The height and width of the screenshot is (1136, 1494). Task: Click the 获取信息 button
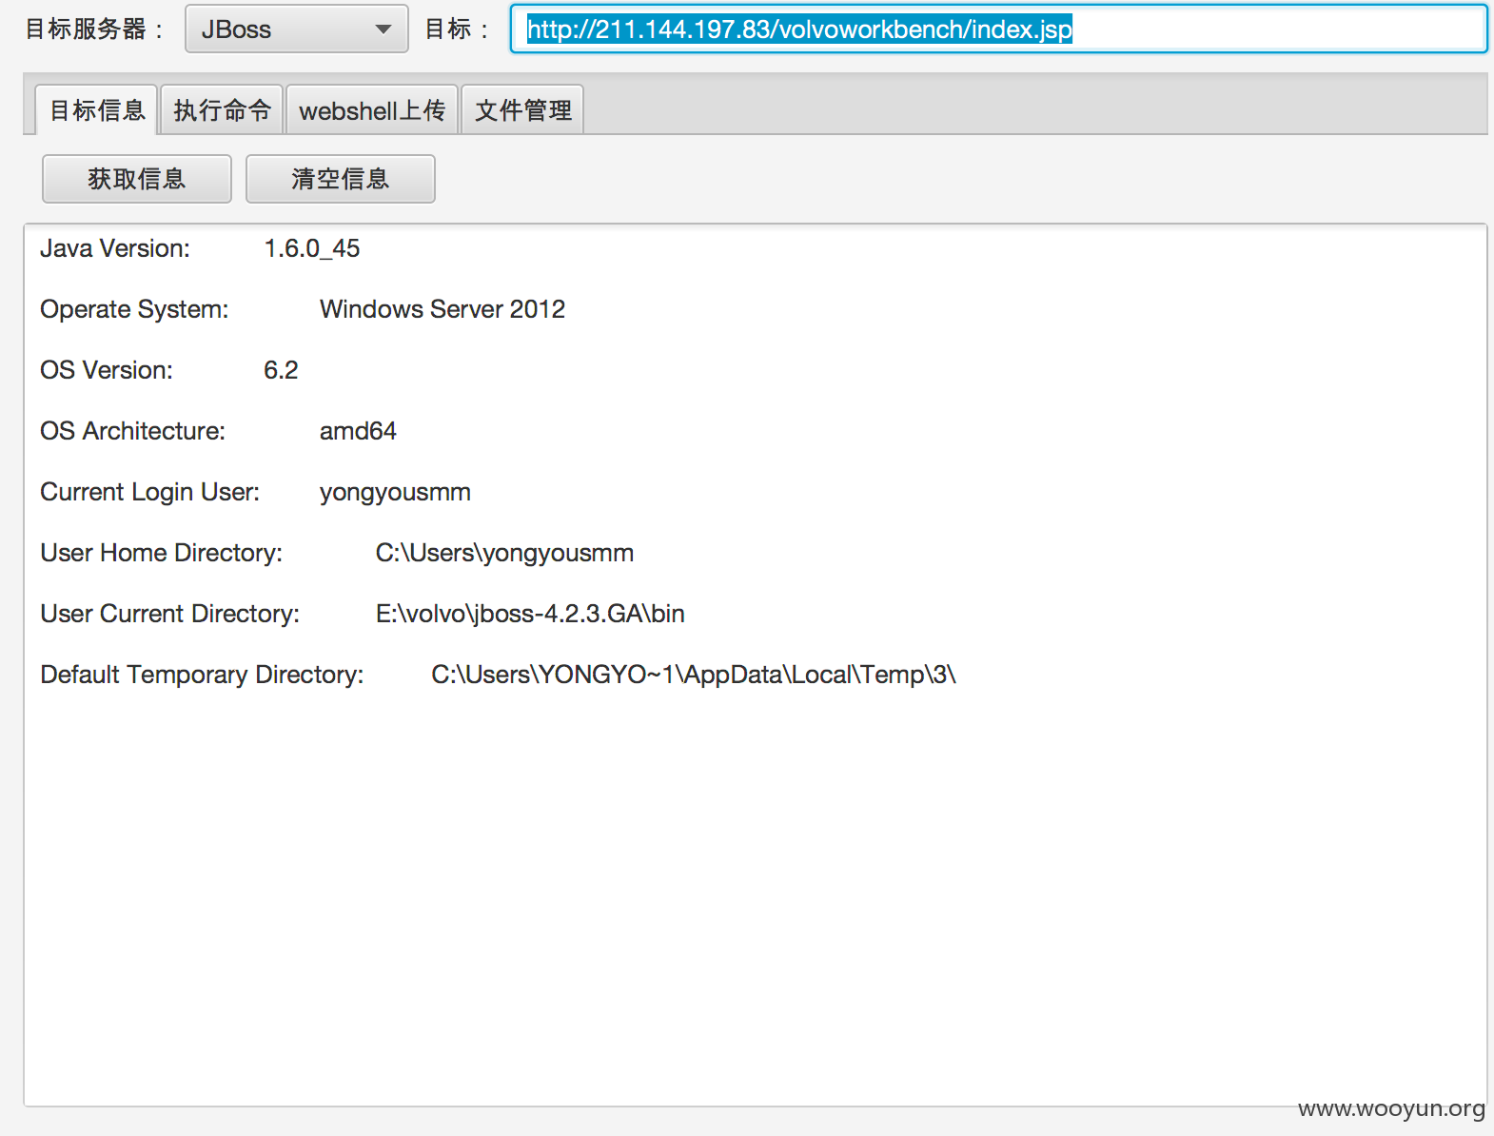point(137,179)
